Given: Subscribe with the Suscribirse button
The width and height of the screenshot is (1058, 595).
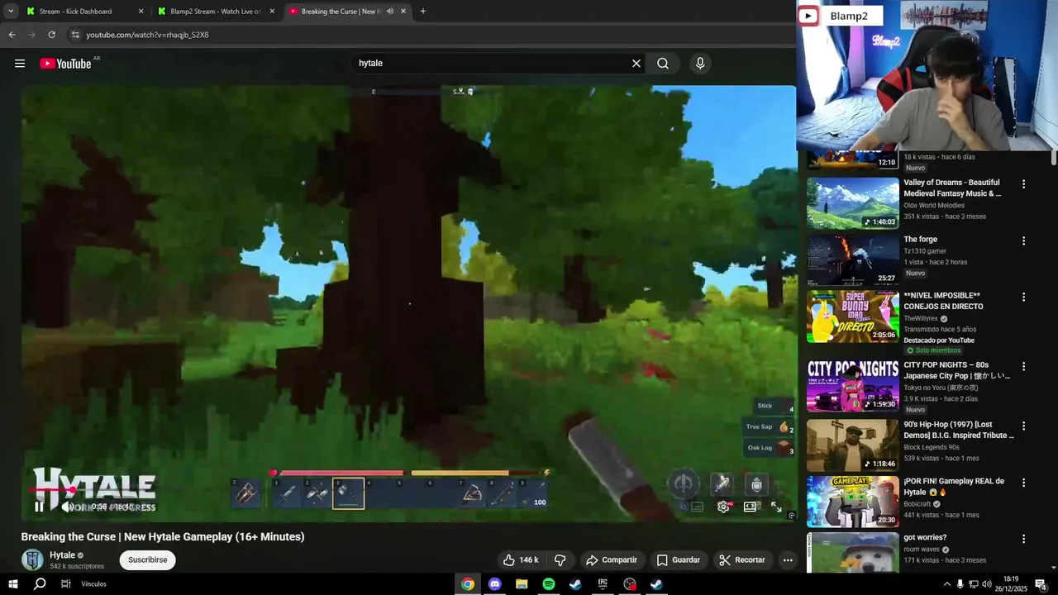Looking at the screenshot, I should pos(148,559).
